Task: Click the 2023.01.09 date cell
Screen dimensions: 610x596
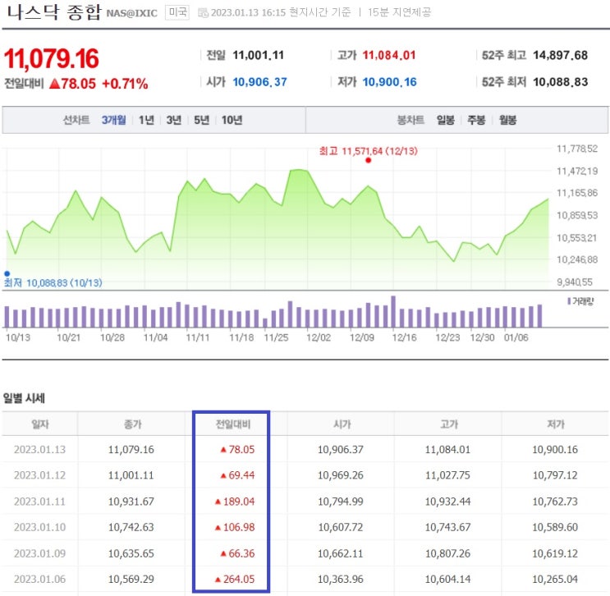Action: 39,553
